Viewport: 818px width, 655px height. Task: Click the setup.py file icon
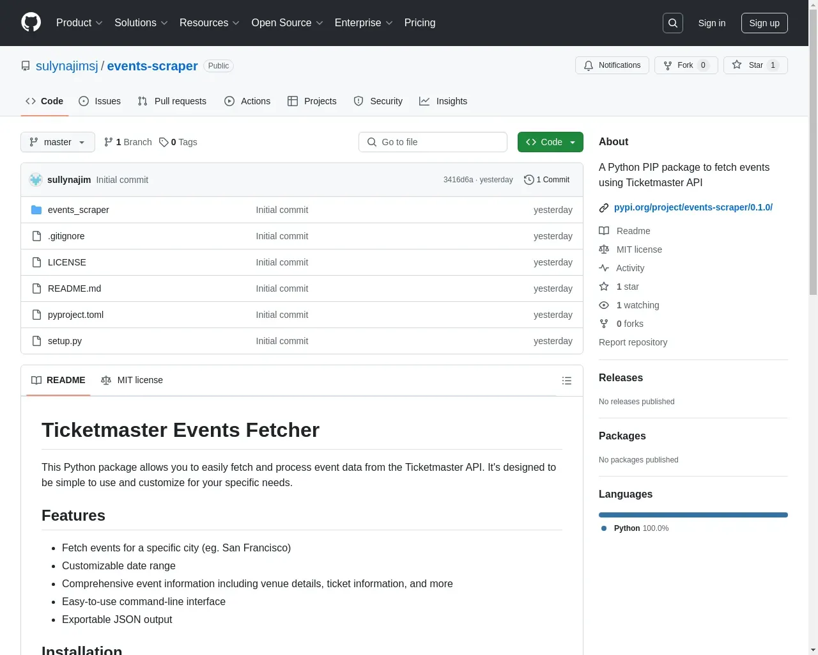36,341
